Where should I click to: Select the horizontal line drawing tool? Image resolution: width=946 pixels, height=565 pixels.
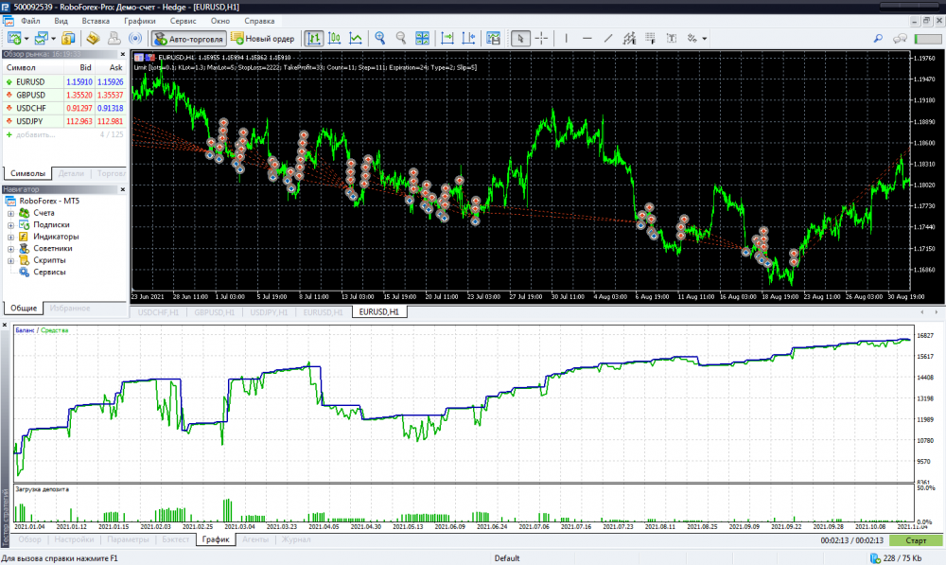tap(587, 39)
